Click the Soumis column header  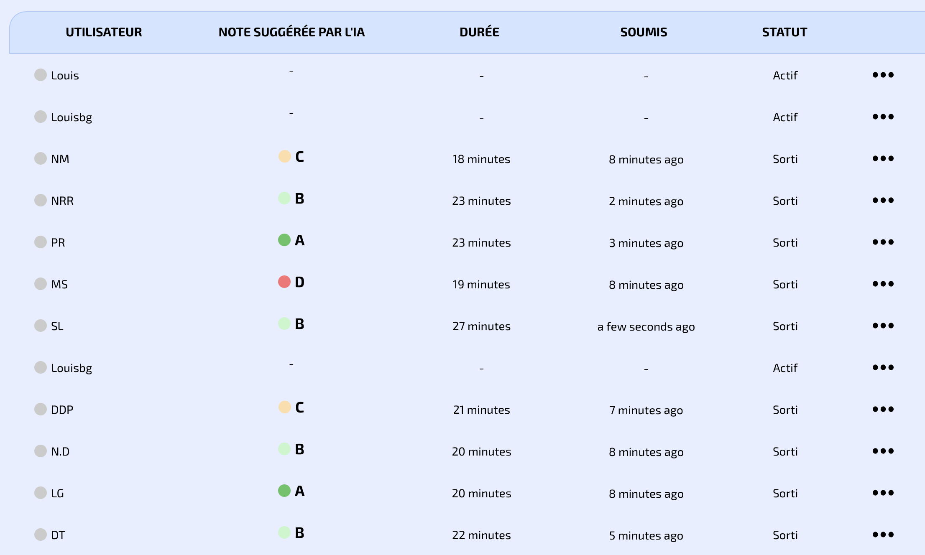pos(644,32)
